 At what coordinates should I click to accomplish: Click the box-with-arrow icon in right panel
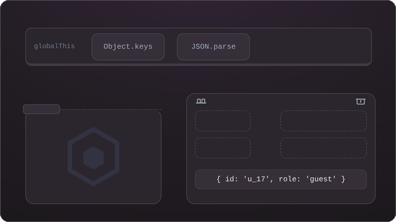click(x=360, y=101)
